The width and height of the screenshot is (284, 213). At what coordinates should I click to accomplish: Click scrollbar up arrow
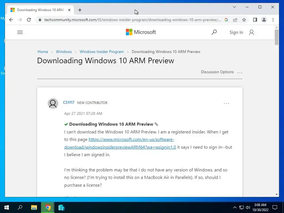pos(277,27)
